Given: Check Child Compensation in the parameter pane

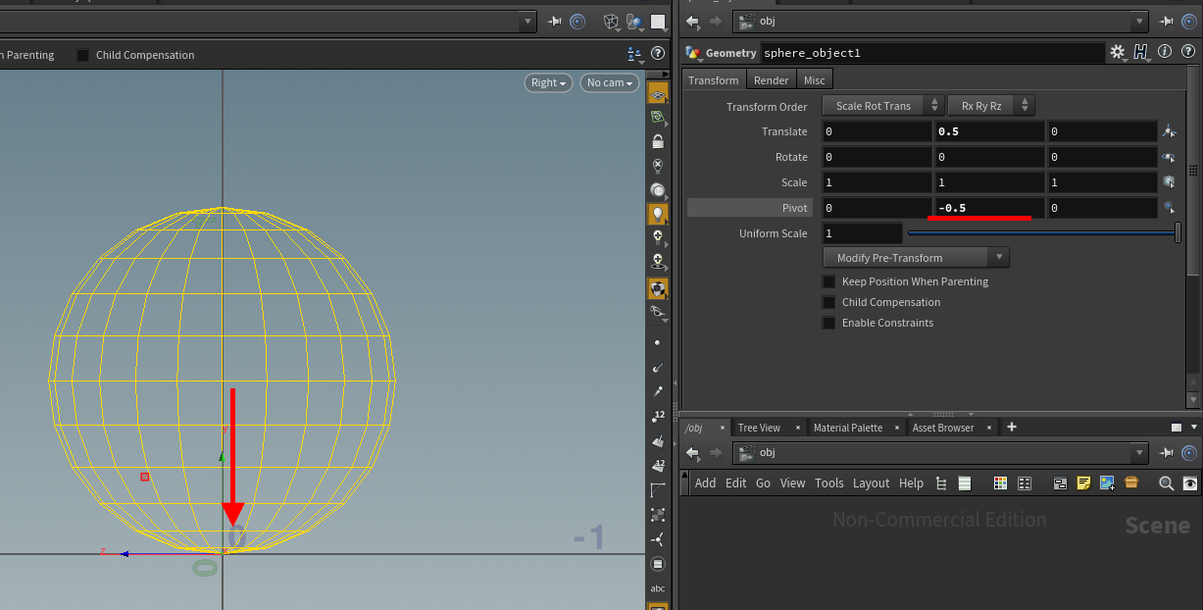Looking at the screenshot, I should 829,302.
